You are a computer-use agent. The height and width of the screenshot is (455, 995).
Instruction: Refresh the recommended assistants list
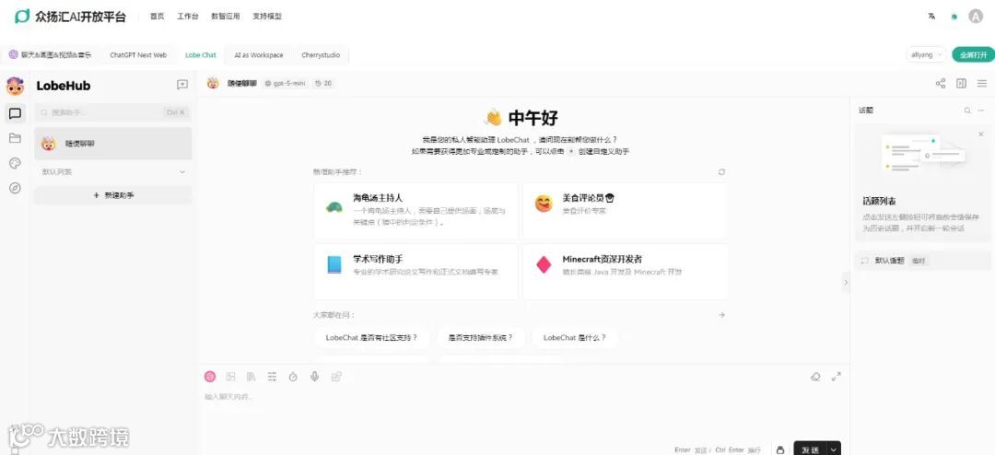point(721,172)
